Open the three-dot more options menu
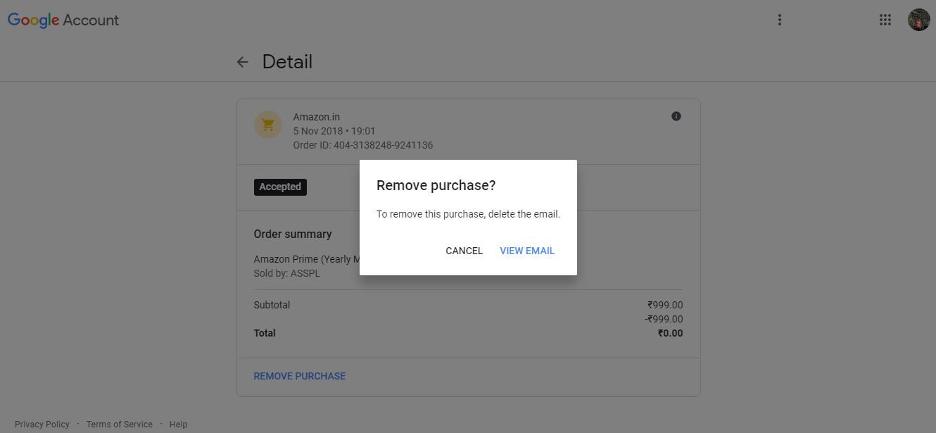936x433 pixels. point(779,20)
